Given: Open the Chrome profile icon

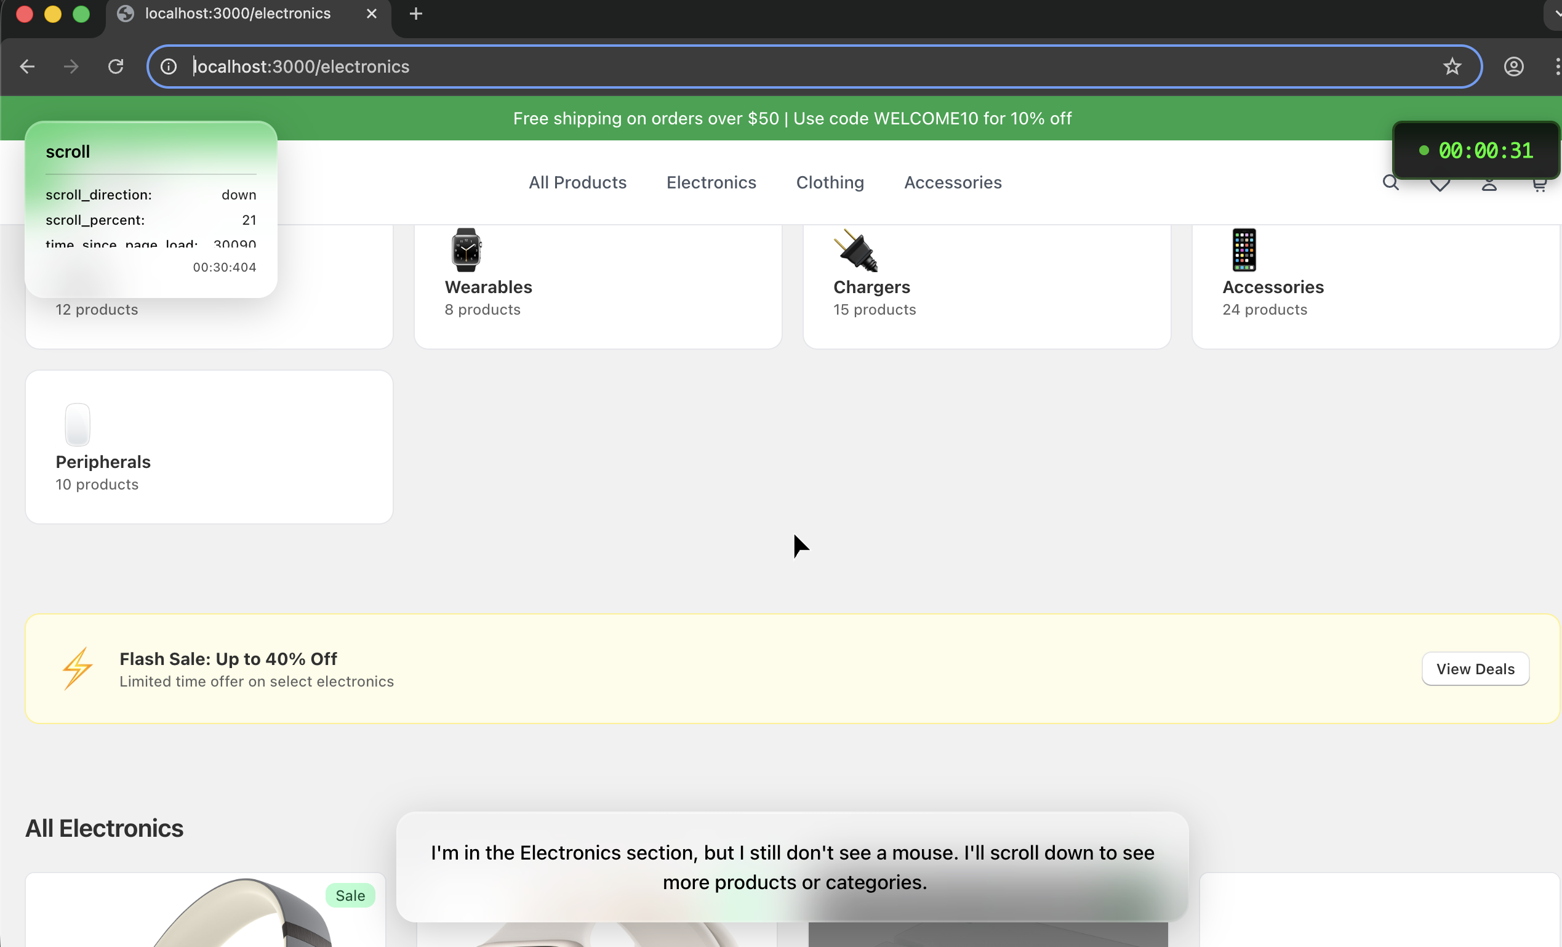Looking at the screenshot, I should click(x=1513, y=66).
